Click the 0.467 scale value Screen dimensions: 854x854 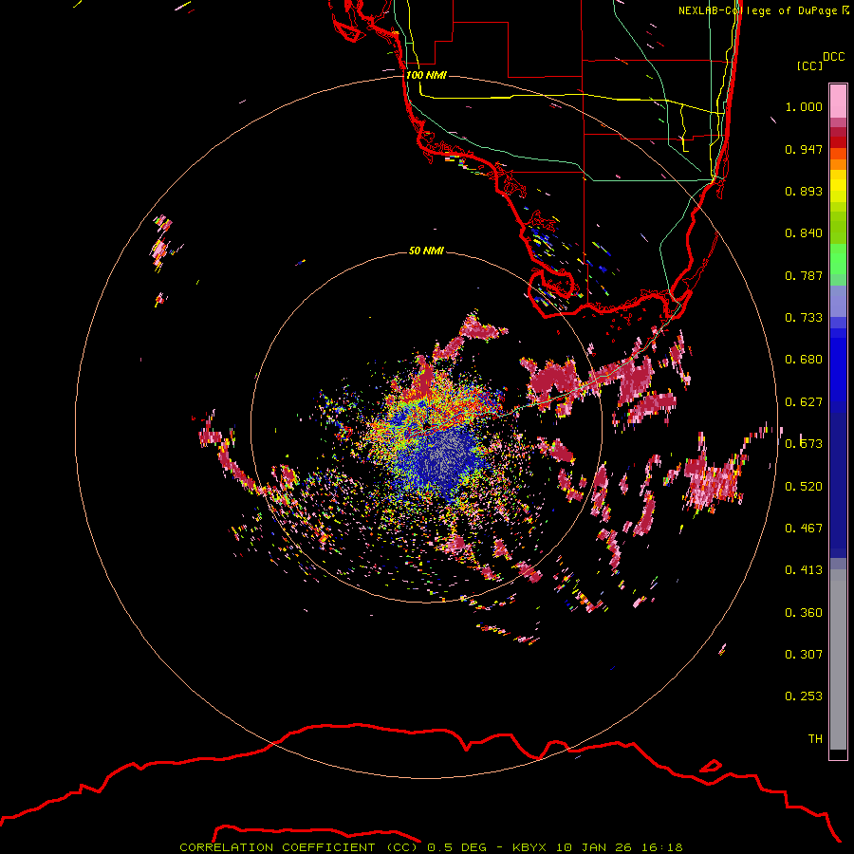[x=804, y=529]
